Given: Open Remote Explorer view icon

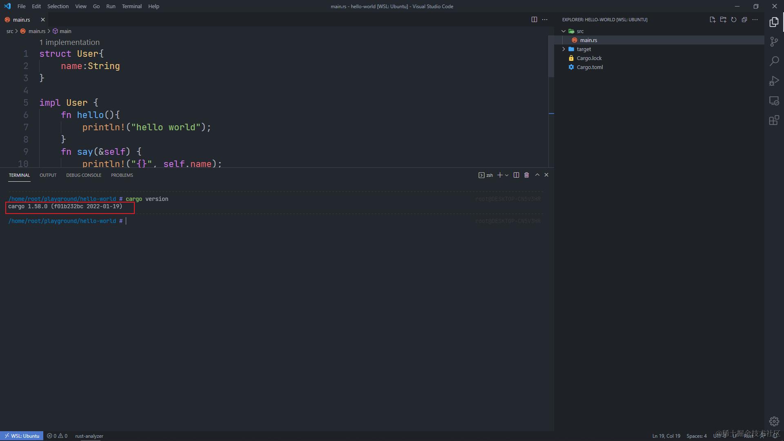Looking at the screenshot, I should point(774,101).
